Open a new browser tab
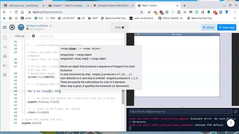The image size is (239, 134). (184, 6)
